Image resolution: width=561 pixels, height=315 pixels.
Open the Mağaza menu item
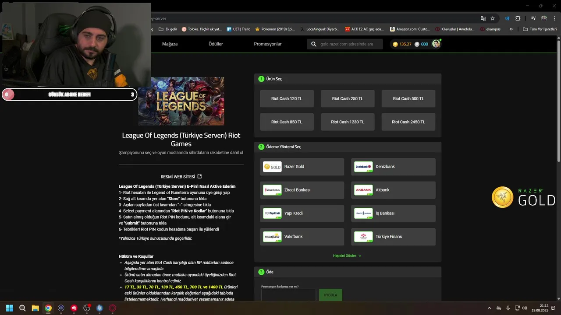click(170, 44)
